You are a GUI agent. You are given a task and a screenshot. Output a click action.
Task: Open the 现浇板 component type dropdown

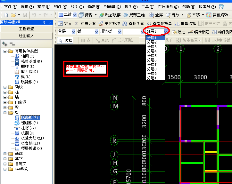pos(120,32)
